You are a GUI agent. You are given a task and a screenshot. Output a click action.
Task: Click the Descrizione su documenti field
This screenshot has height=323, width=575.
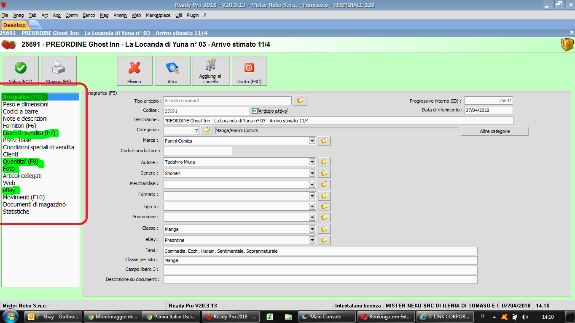pyautogui.click(x=320, y=280)
